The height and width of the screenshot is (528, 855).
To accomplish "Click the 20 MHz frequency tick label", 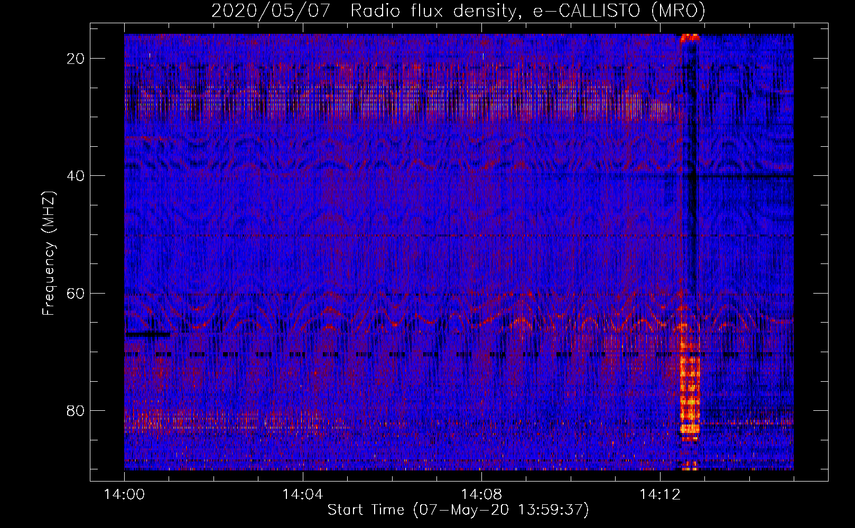I will pos(76,59).
